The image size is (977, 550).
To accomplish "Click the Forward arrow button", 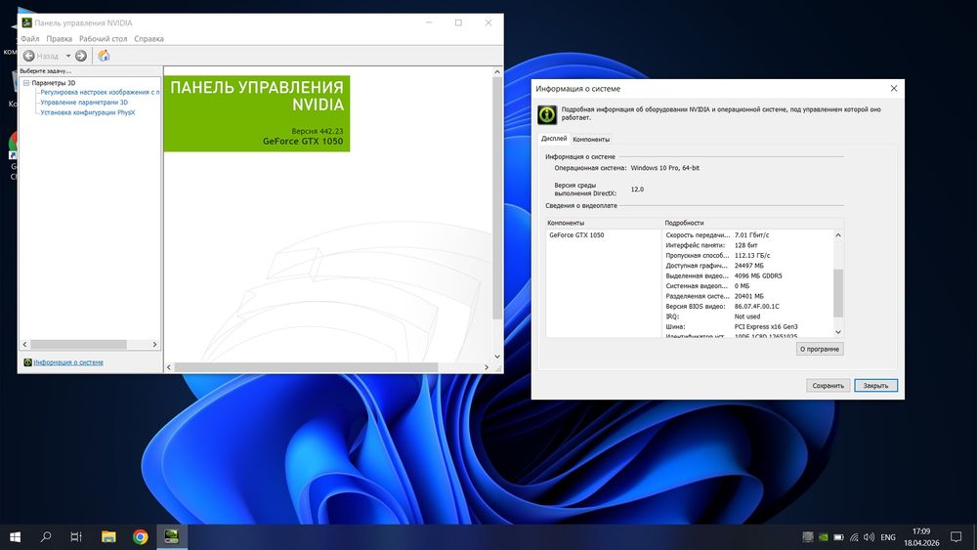I will (81, 56).
